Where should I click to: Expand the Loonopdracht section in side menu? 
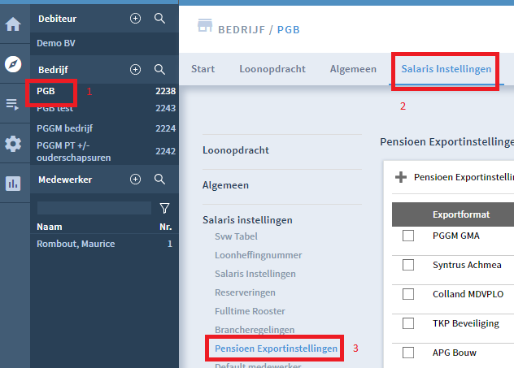pyautogui.click(x=236, y=150)
